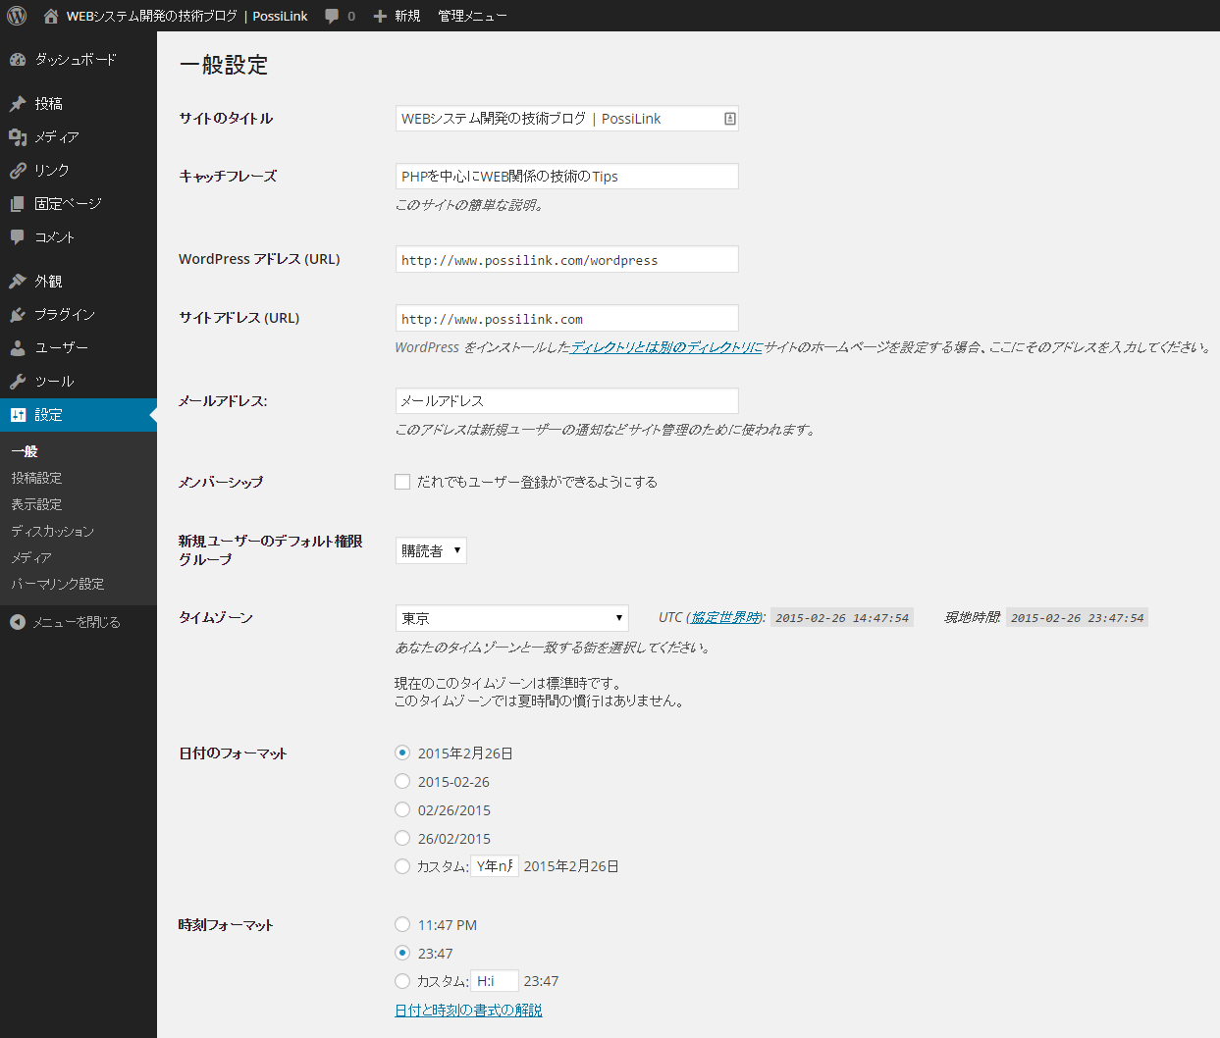This screenshot has width=1220, height=1038.
Task: Click the メディア sidebar icon
Action: click(x=18, y=137)
